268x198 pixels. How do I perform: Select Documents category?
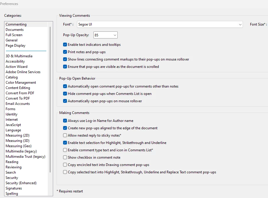click(26, 30)
